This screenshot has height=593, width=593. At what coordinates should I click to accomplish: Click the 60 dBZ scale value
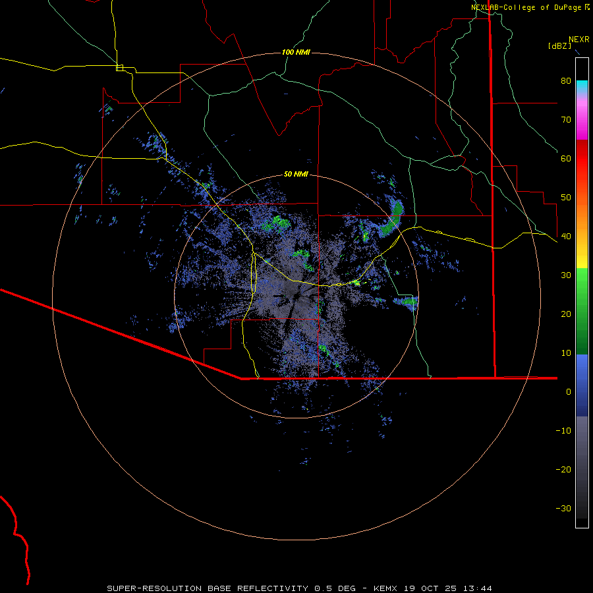[566, 158]
